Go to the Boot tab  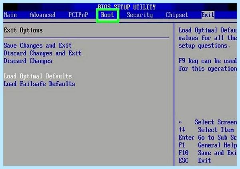[x=107, y=15]
